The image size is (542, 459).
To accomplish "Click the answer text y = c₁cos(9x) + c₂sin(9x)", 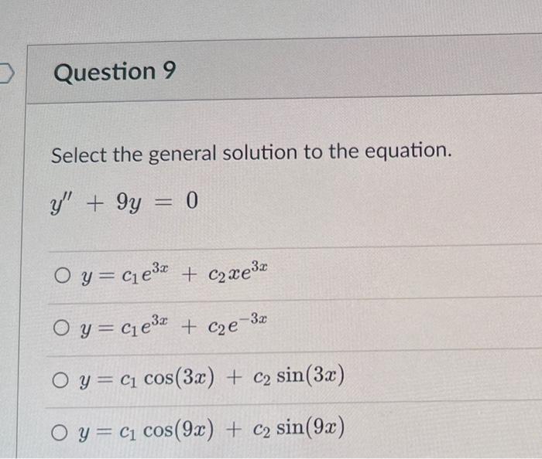I will pyautogui.click(x=211, y=429).
